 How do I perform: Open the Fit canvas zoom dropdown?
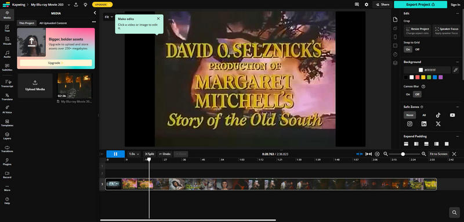pyautogui.click(x=108, y=17)
